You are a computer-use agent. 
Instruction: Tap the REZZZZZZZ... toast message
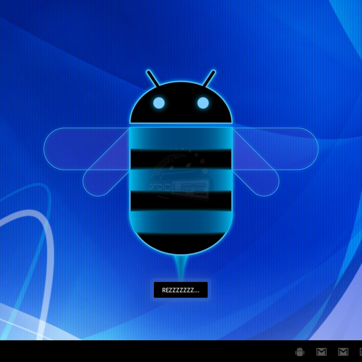pos(181,290)
